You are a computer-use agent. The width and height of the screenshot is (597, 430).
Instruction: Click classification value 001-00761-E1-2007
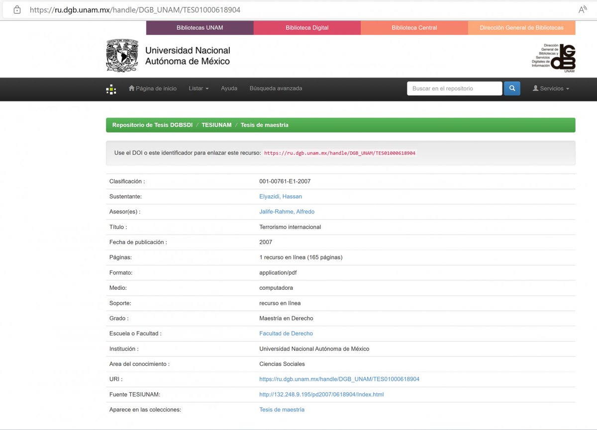[285, 181]
